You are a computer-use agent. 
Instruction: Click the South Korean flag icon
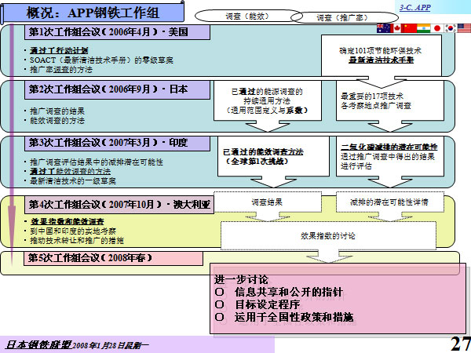click(x=451, y=29)
